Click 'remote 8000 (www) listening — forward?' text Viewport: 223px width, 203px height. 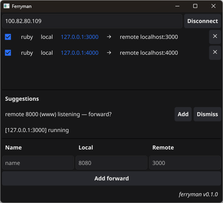coord(58,114)
